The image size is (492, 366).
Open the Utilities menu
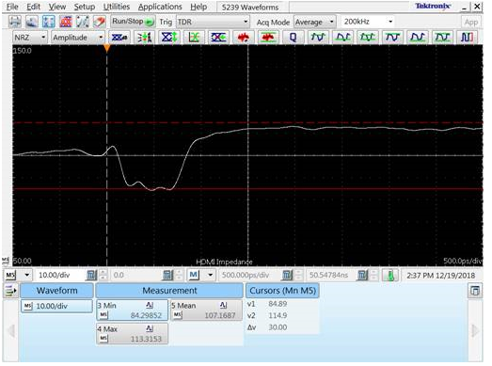[x=117, y=7]
